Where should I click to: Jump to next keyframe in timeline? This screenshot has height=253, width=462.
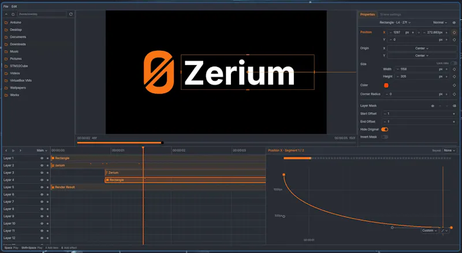(20, 150)
